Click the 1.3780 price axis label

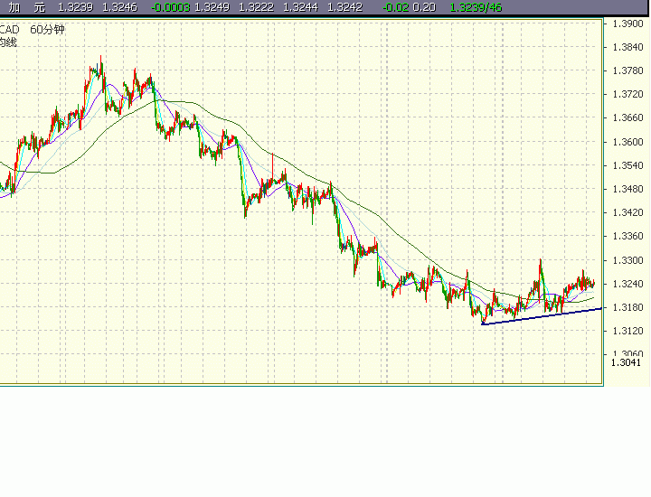coord(627,70)
